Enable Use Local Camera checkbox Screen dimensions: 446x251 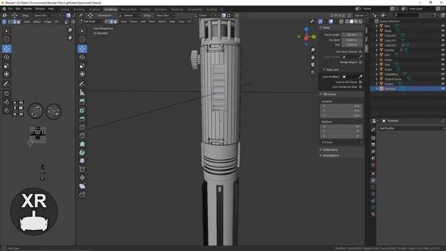[360, 52]
